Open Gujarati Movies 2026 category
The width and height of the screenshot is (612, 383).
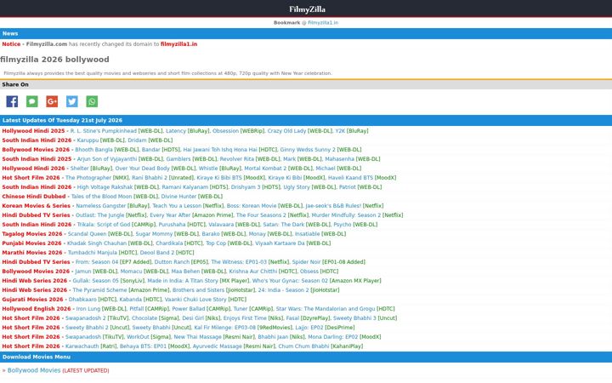(32, 300)
